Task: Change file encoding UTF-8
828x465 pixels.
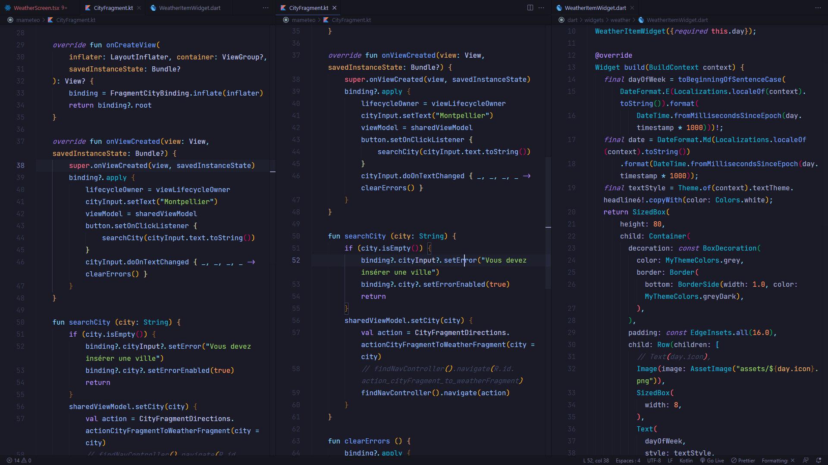Action: (654, 460)
